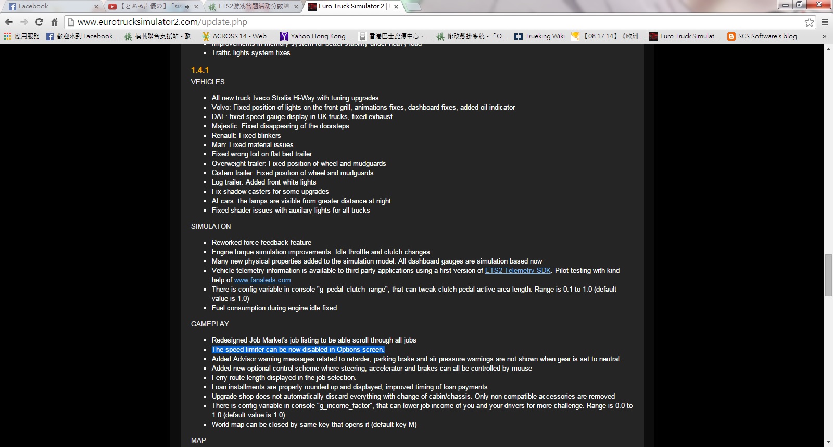Click the 'DAF: fixed speed gauge display' line

[302, 117]
